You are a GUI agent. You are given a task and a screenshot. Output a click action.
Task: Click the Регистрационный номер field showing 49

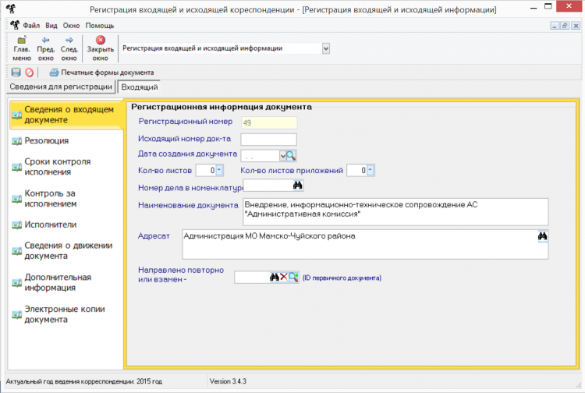pyautogui.click(x=269, y=122)
